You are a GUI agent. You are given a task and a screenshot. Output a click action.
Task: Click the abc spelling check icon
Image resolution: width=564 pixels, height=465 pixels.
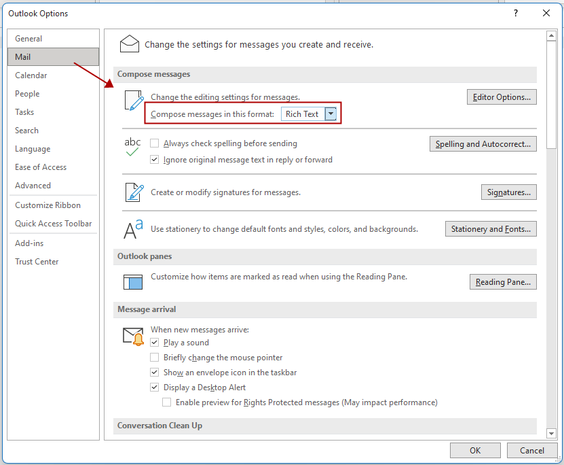tap(132, 147)
